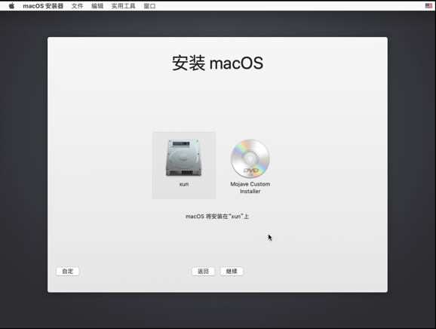Click the Mojave Custom Installer label
This screenshot has height=329, width=436.
click(250, 188)
